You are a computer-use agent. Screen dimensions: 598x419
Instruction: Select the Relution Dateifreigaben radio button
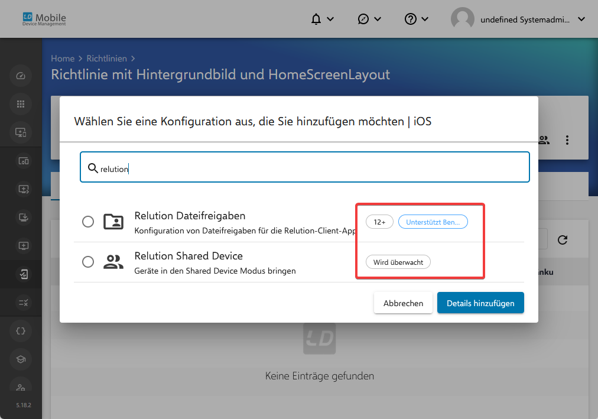(x=88, y=222)
